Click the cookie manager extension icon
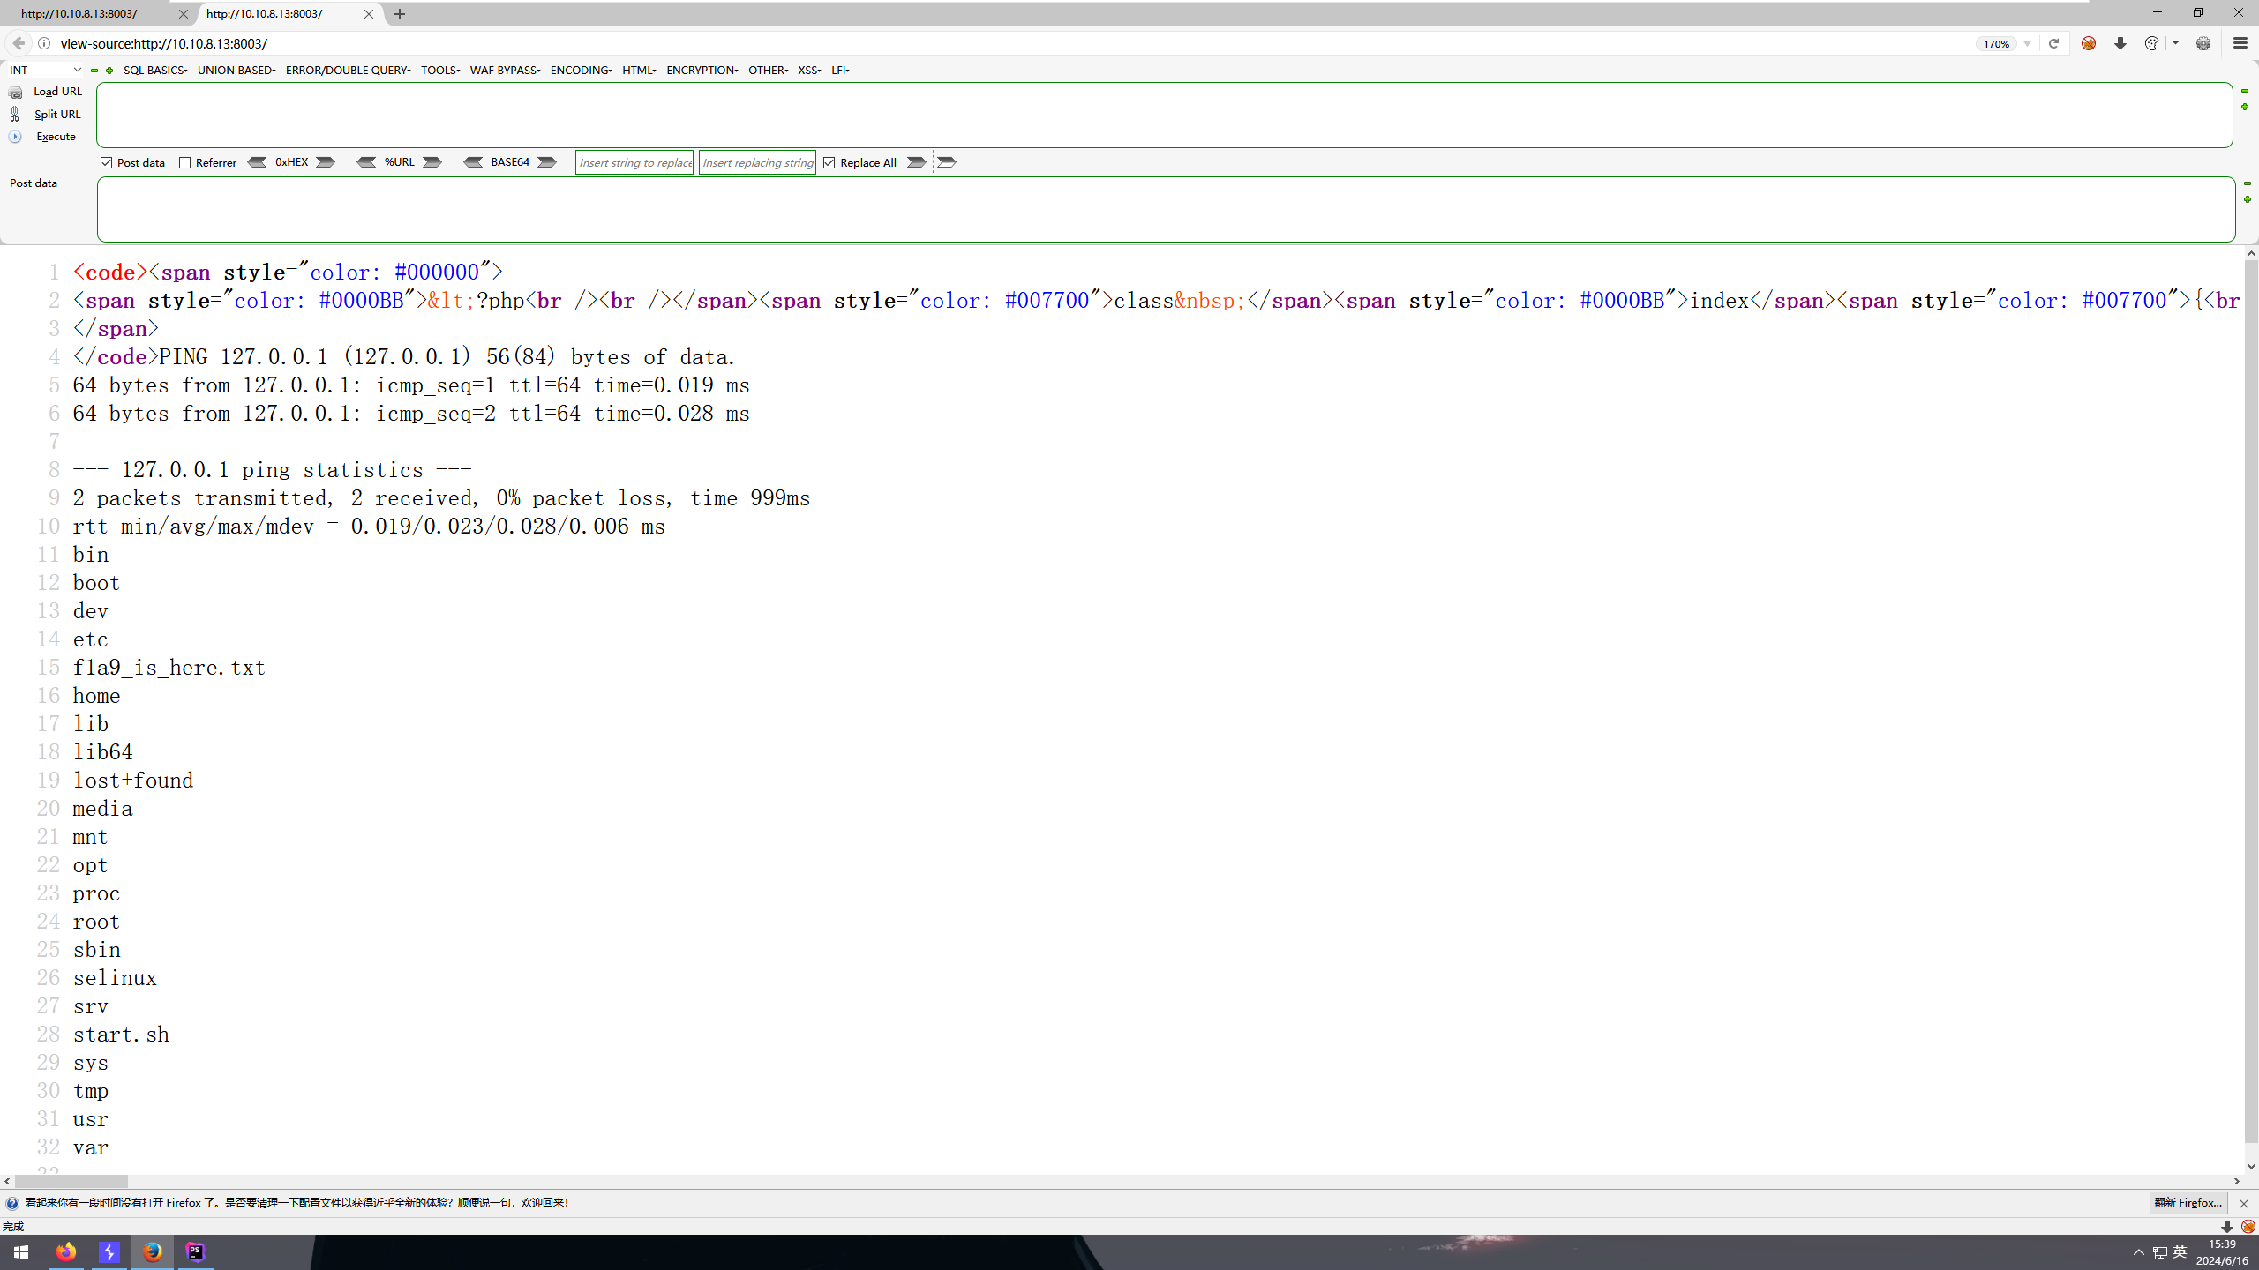 2151,43
